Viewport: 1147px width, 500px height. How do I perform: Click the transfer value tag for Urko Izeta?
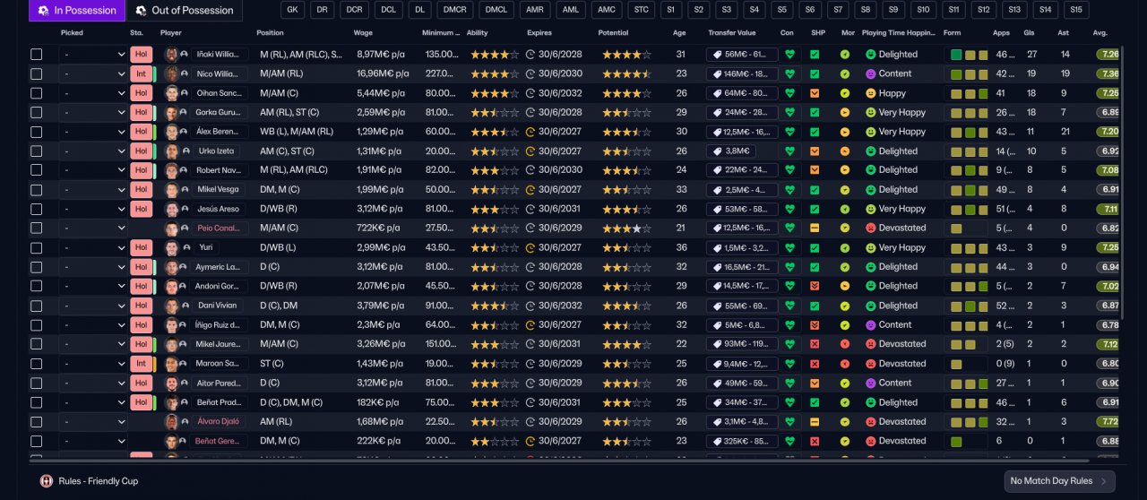click(x=730, y=151)
